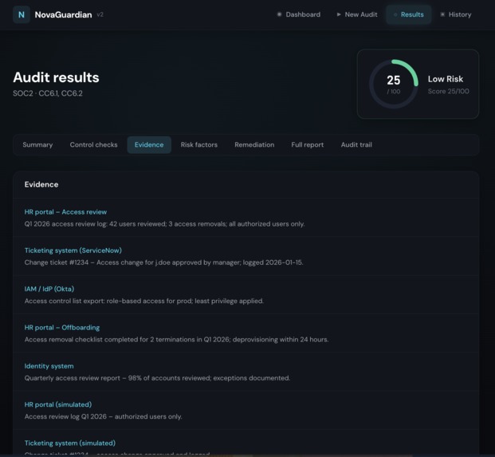Switch to the Control checks tab
Viewport: 495px width, 457px height.
pos(93,144)
